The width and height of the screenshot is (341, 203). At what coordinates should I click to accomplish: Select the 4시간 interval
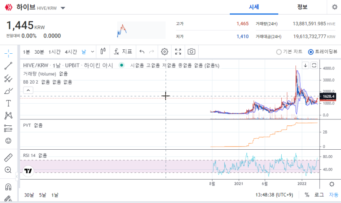[71, 52]
